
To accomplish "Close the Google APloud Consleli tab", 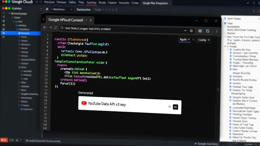I will 91,20.
